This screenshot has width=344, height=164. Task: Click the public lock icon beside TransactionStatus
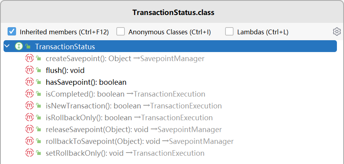pos(28,47)
